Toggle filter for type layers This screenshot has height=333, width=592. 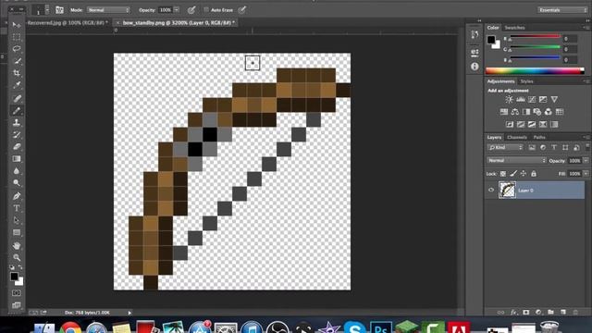tap(554, 148)
